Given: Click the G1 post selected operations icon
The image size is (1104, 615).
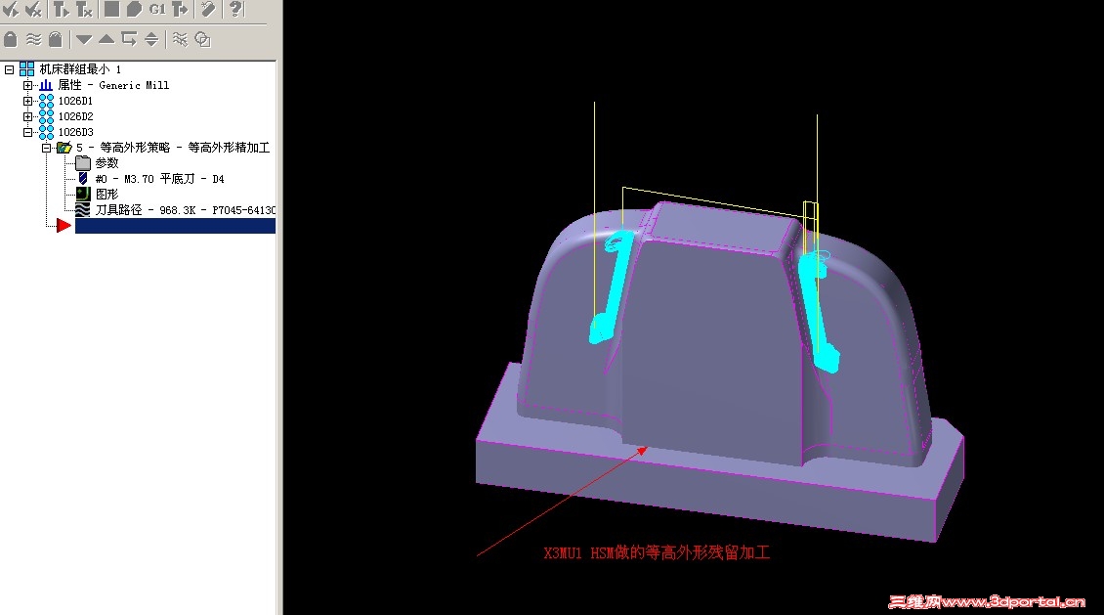Looking at the screenshot, I should point(157,9).
